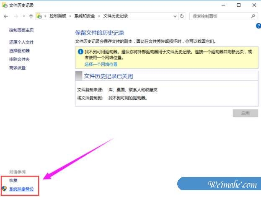The height and width of the screenshot is (197, 261).
Task: Open 还原个人文件 link
Action: tap(21, 42)
